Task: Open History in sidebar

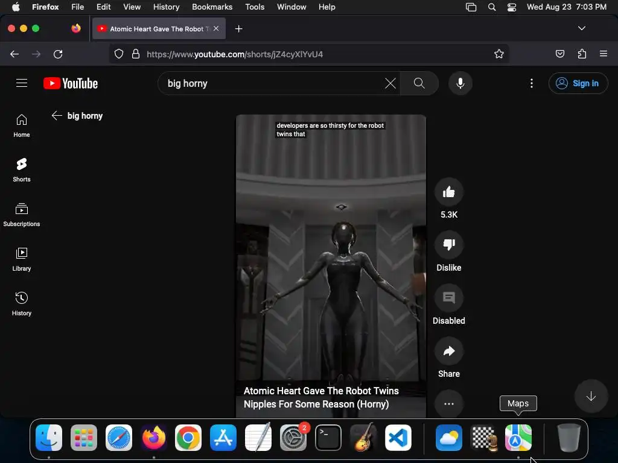Action: point(22,304)
